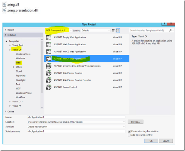Click the Name field MvcApplication1
The image size is (185, 151).
point(76,117)
